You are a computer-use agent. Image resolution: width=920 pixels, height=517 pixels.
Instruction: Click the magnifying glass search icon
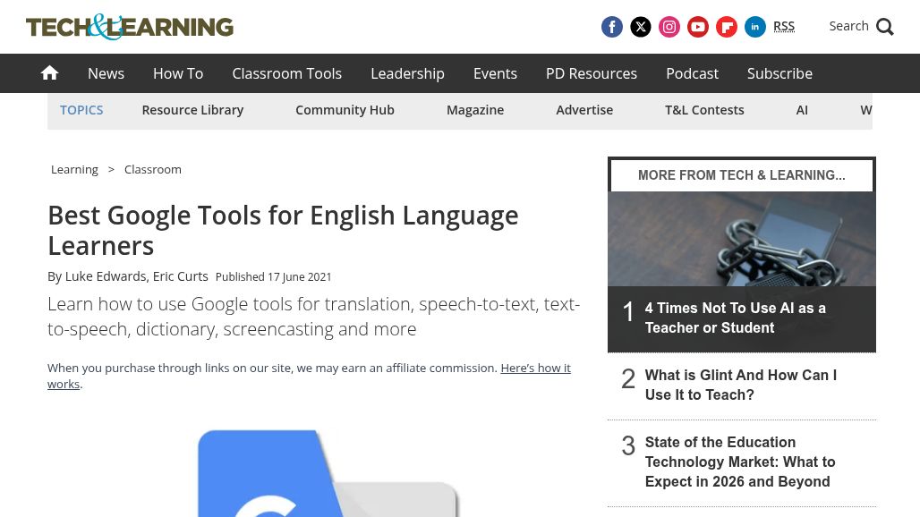[885, 27]
